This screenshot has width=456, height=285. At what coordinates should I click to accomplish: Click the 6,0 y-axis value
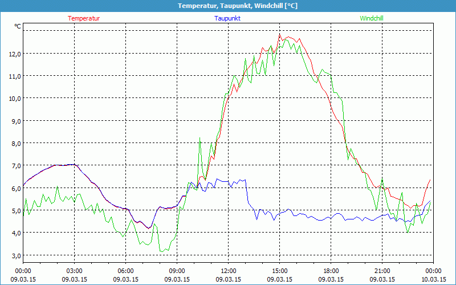click(x=17, y=188)
